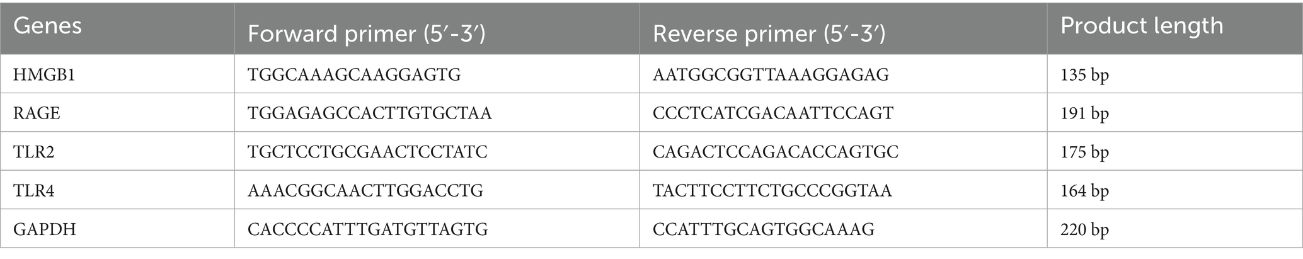This screenshot has height=259, width=1303.
Task: Click the Forward primer (5′-3′) column header
Action: (366, 34)
